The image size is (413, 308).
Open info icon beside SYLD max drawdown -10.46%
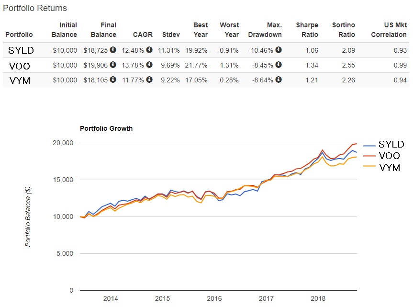tap(279, 50)
